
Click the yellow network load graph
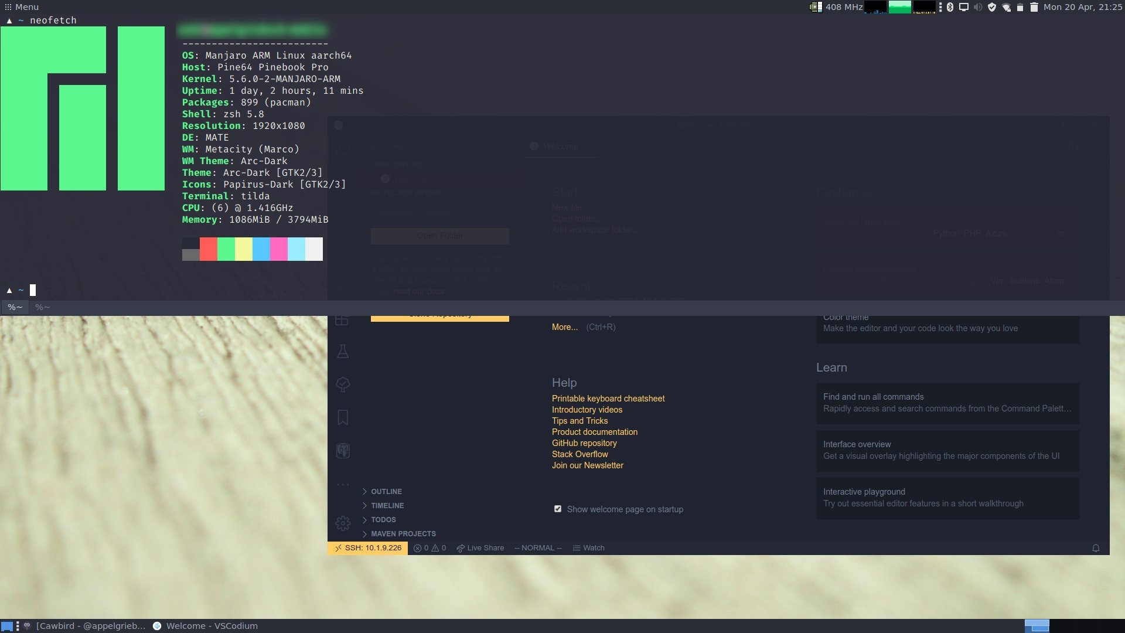924,7
